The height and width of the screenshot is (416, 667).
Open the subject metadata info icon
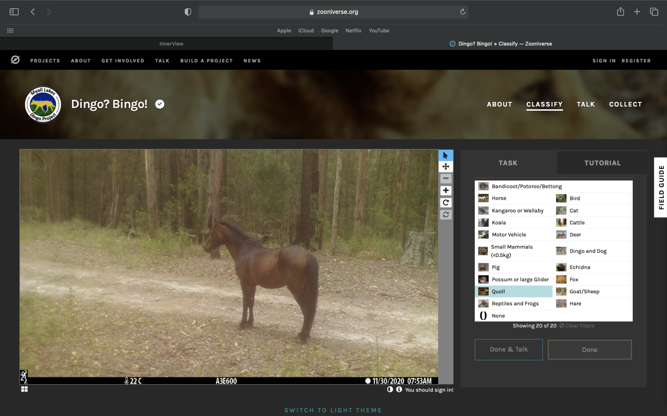pyautogui.click(x=399, y=389)
